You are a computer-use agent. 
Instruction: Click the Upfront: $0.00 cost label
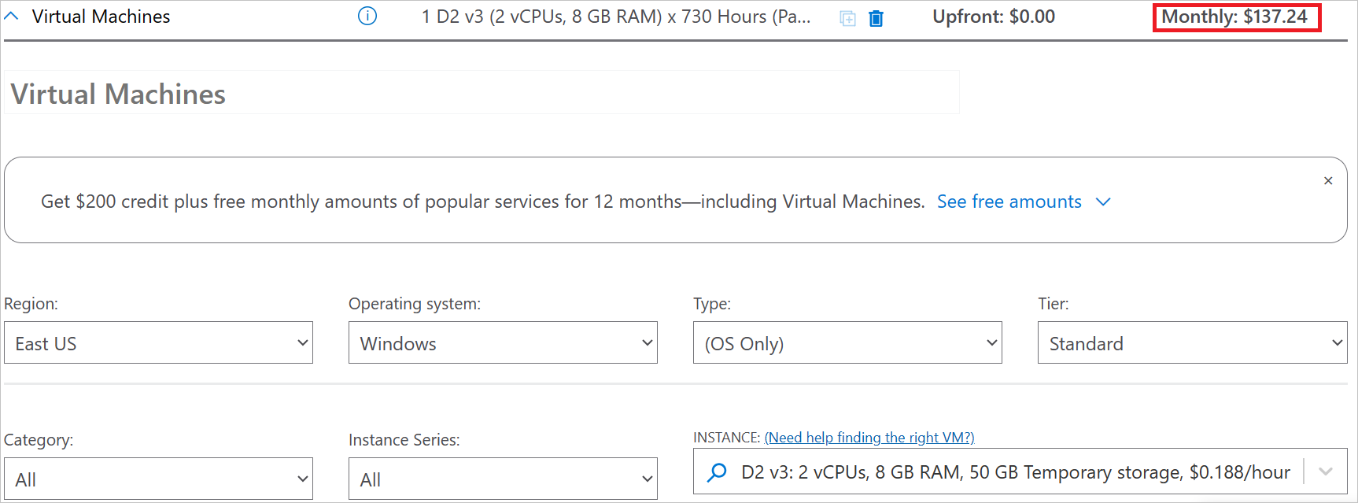coord(994,17)
